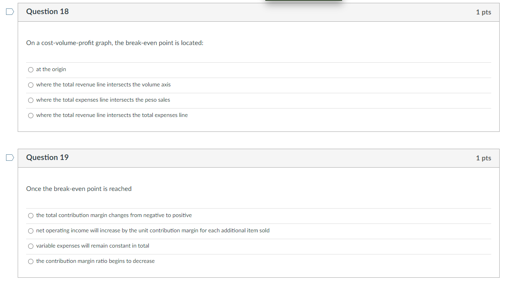Click the 'variable expenses will remain constant' label
The image size is (527, 287).
pos(92,246)
